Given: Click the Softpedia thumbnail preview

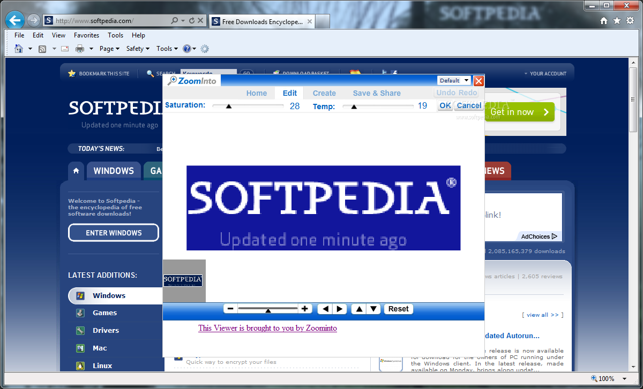Looking at the screenshot, I should 183,280.
